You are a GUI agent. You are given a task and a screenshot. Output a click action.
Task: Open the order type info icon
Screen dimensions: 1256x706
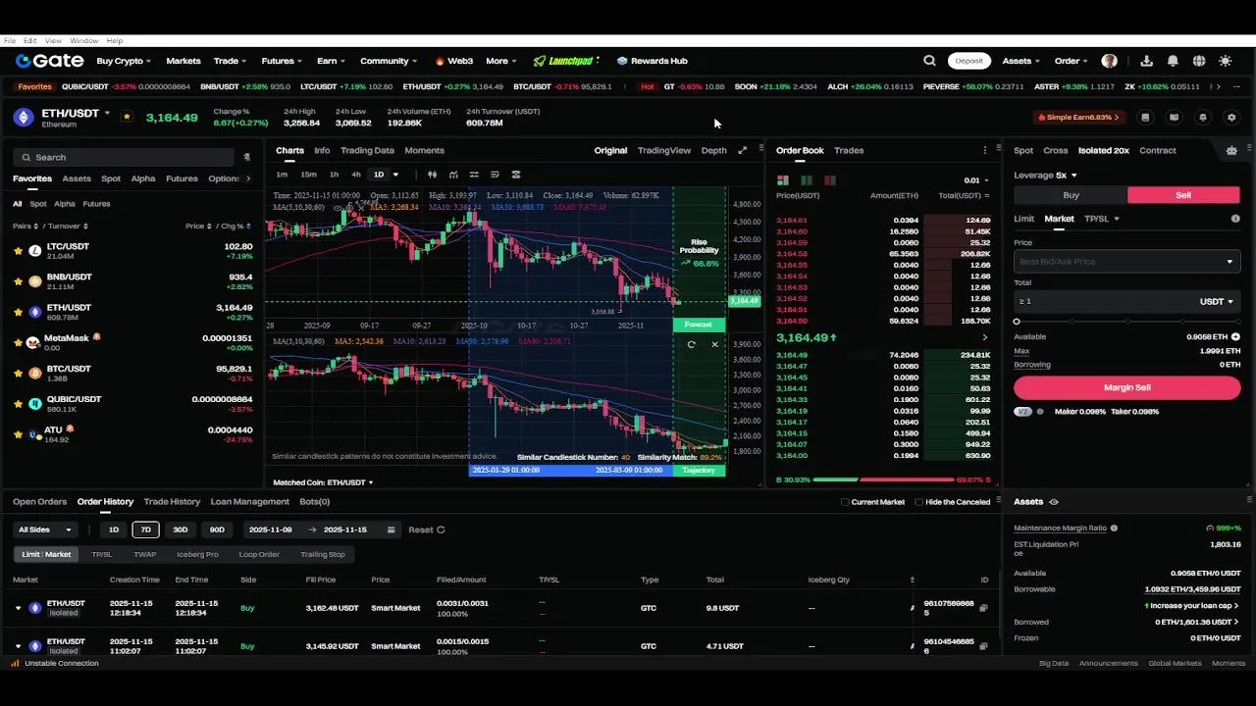(x=1235, y=219)
